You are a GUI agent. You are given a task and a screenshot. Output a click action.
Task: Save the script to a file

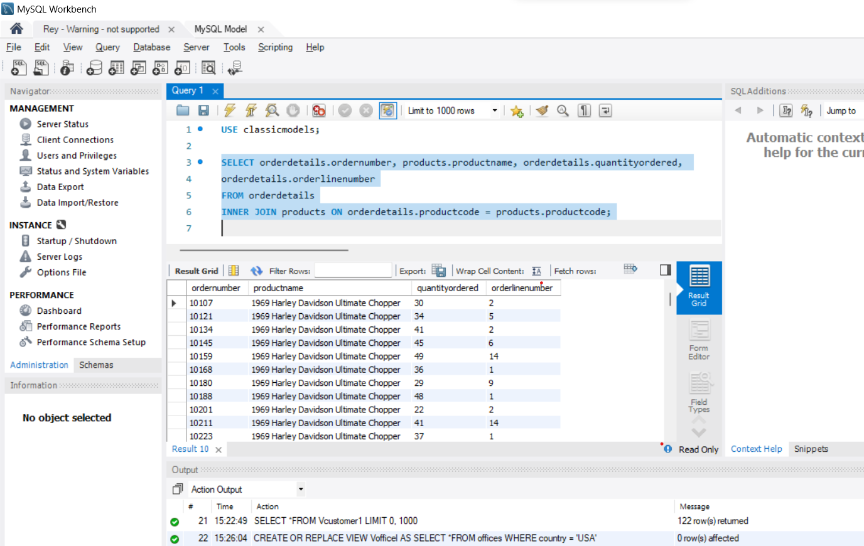tap(203, 110)
